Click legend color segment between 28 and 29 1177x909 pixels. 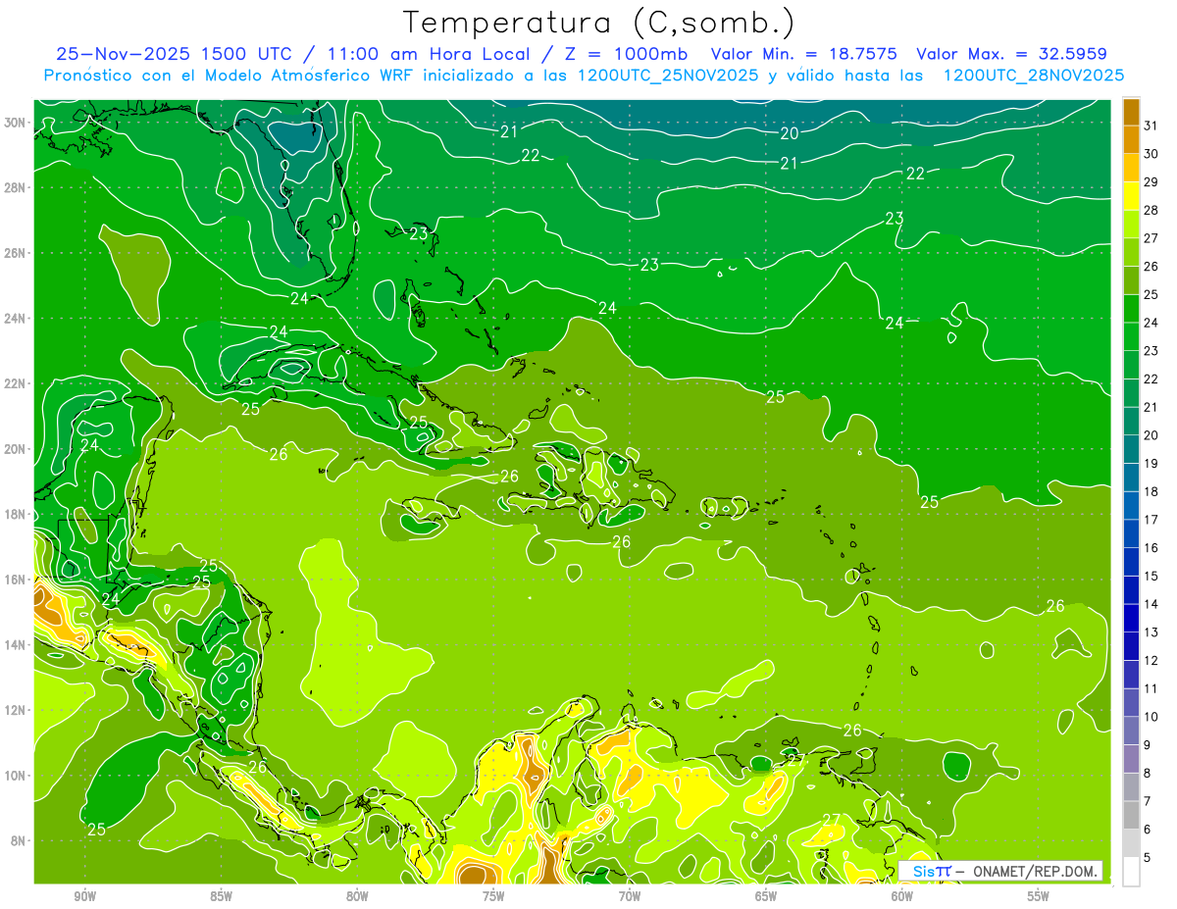(x=1131, y=195)
